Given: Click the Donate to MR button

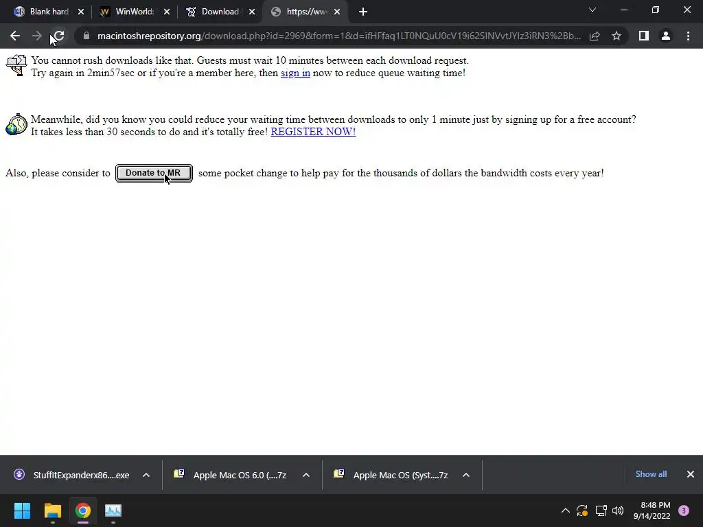Looking at the screenshot, I should (154, 173).
